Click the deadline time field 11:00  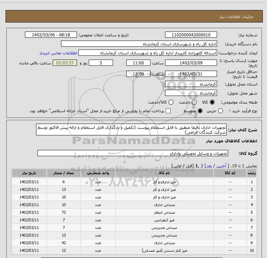tap(138, 63)
